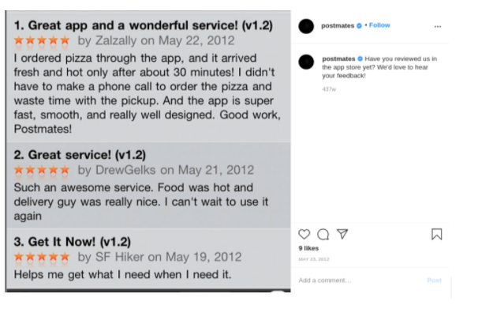This screenshot has height=309, width=482.
Task: Open postmates profile from header username
Action: coord(338,26)
